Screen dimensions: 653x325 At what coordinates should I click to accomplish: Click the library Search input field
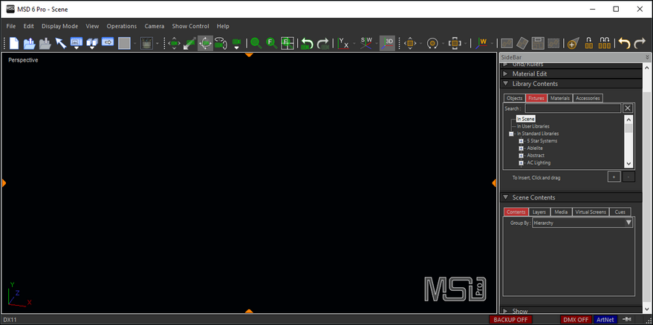(x=572, y=108)
